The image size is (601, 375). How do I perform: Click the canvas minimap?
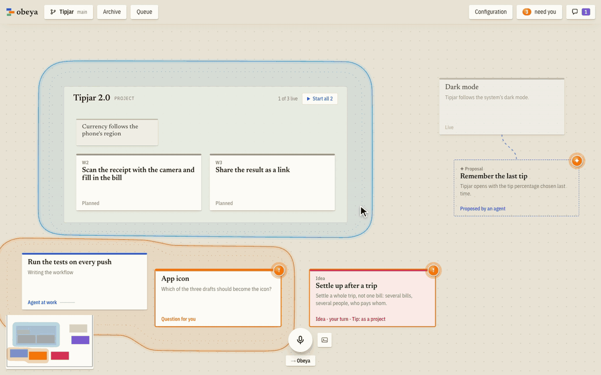coord(50,342)
